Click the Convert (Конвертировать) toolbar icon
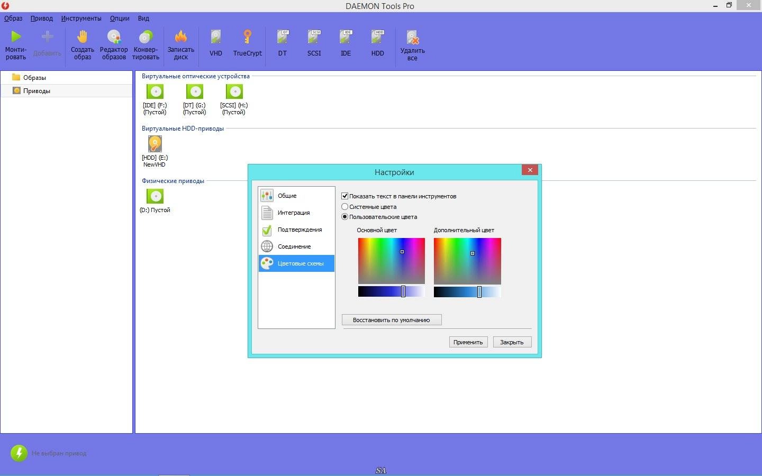This screenshot has height=476, width=762. (x=146, y=36)
